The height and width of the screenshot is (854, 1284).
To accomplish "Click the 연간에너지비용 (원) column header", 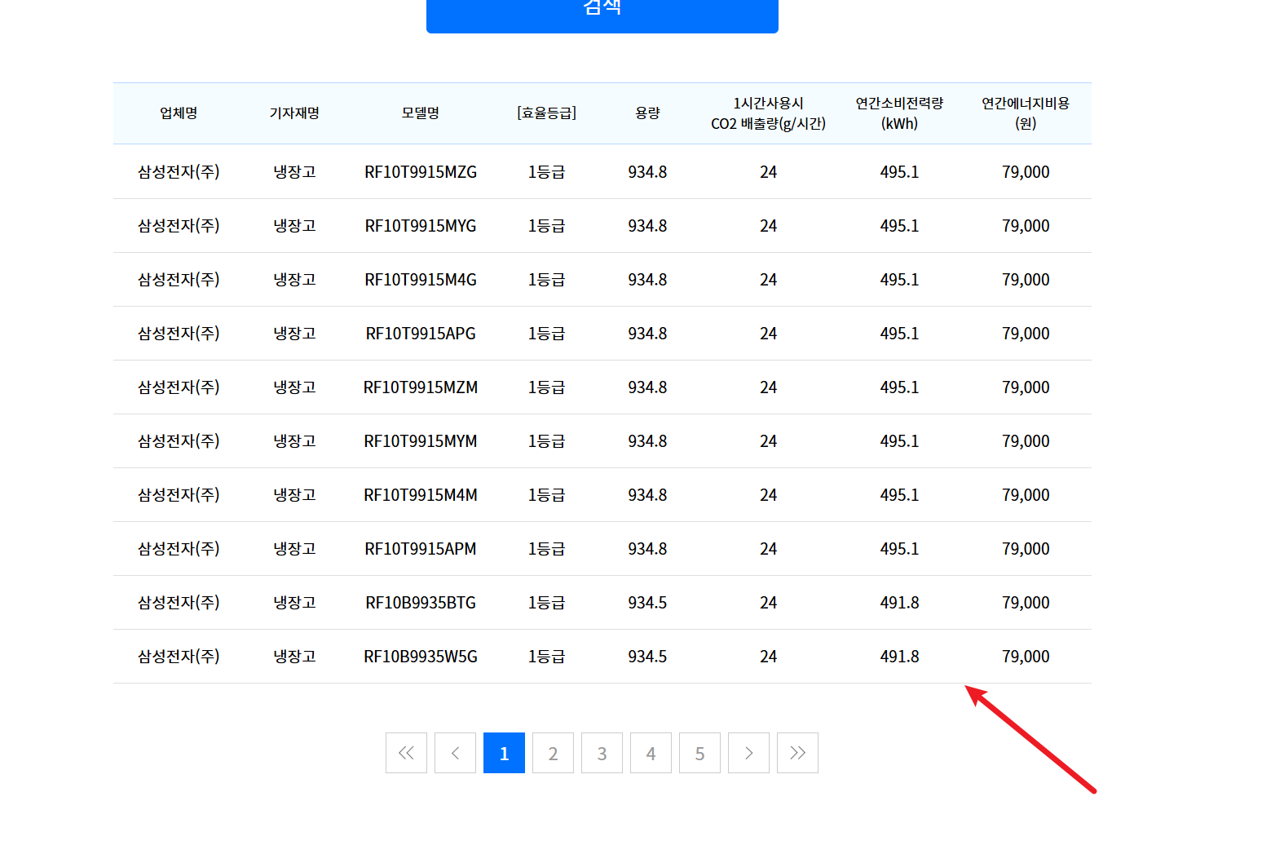I will [x=1026, y=113].
